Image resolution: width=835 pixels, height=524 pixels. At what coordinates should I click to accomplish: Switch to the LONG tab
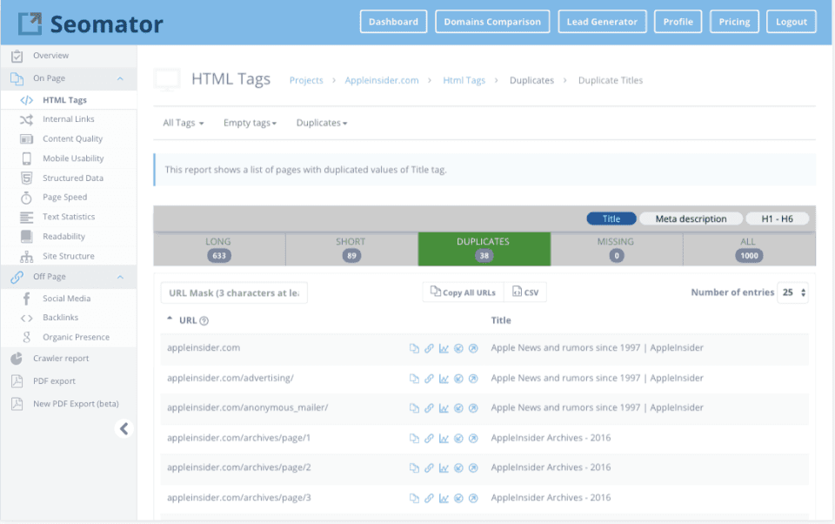coord(219,248)
